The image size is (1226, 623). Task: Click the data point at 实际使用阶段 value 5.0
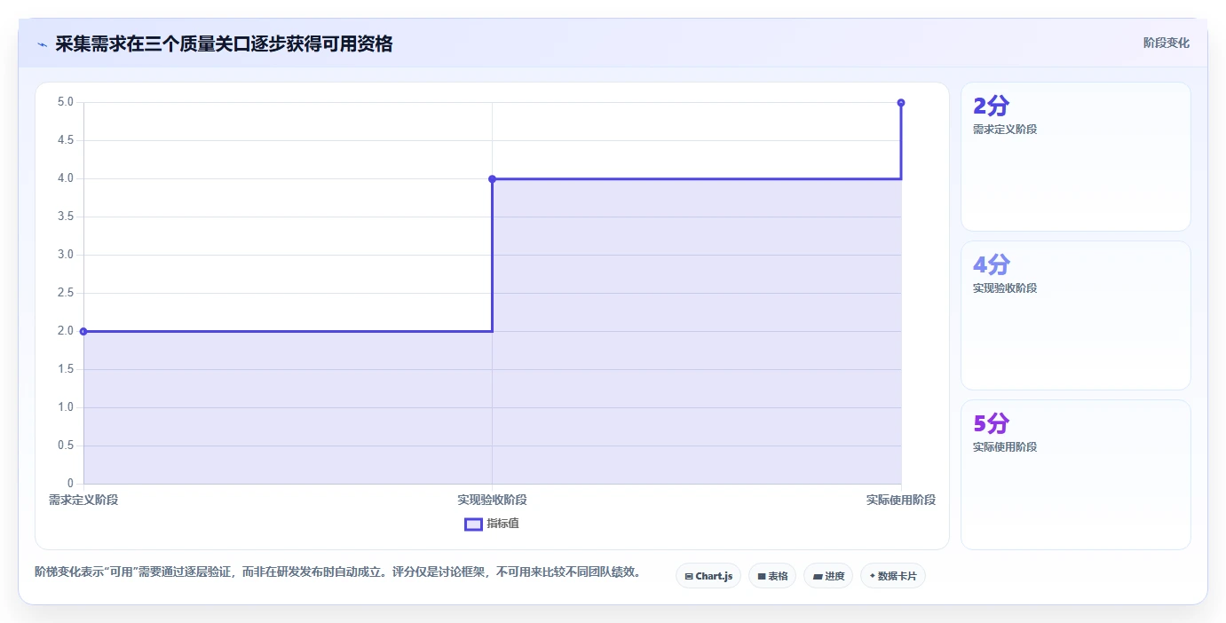point(901,102)
